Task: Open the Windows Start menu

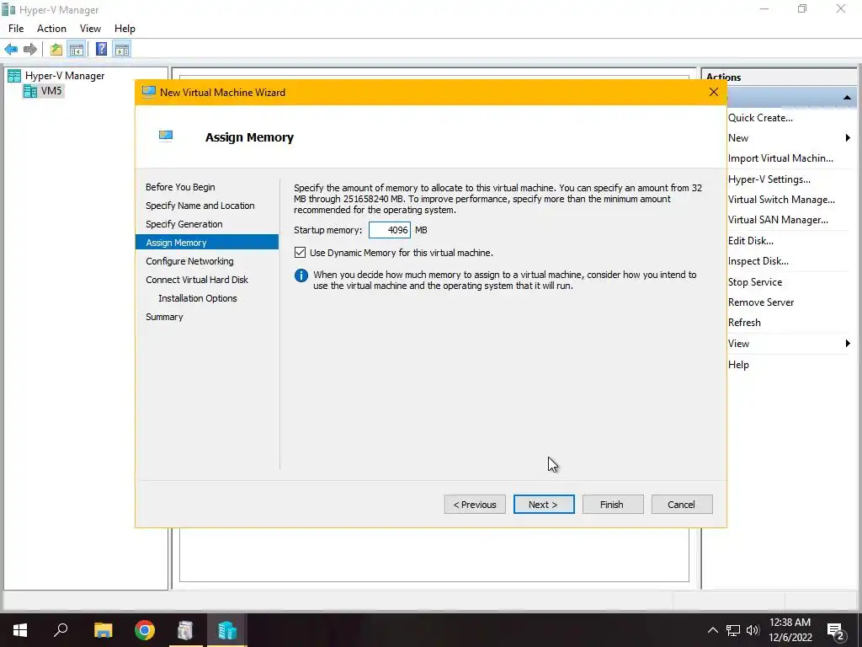Action: click(x=20, y=630)
